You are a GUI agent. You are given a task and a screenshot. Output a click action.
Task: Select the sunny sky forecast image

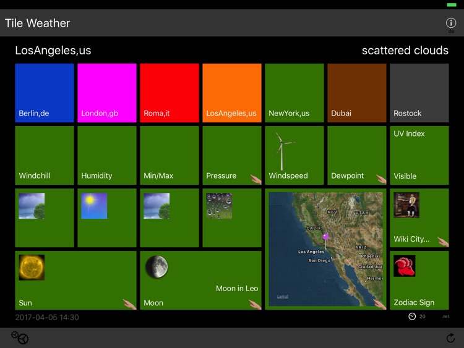click(x=94, y=206)
